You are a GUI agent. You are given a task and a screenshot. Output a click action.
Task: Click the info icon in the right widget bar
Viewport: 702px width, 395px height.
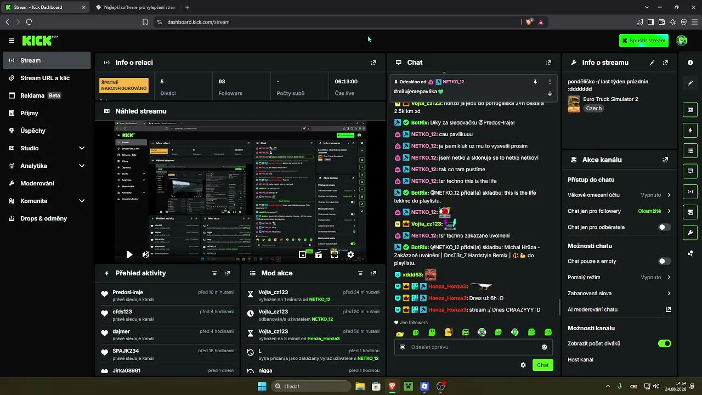point(690,63)
